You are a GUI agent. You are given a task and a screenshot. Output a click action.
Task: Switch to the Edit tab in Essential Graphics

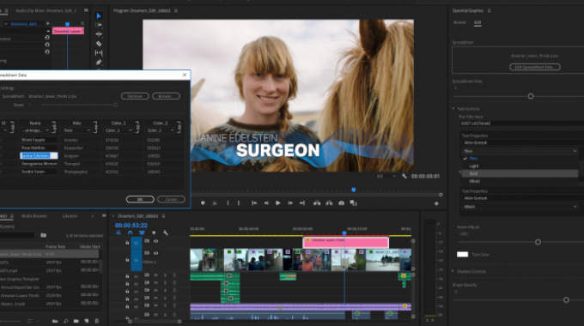point(478,22)
